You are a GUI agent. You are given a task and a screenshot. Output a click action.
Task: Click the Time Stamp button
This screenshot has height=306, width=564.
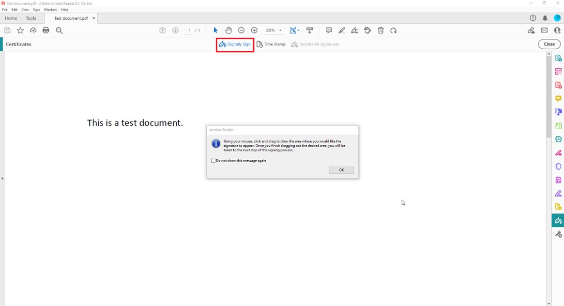(x=272, y=44)
